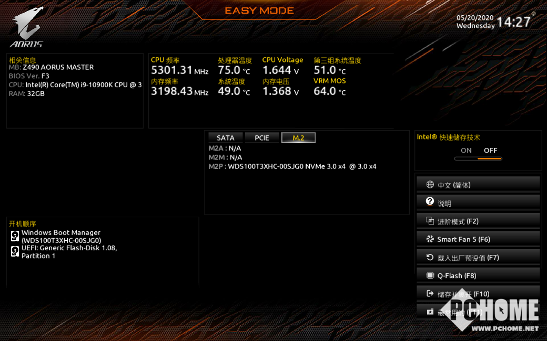The image size is (547, 341).
Task: Click the 开机顺序 boot order heading
Action: [x=22, y=223]
